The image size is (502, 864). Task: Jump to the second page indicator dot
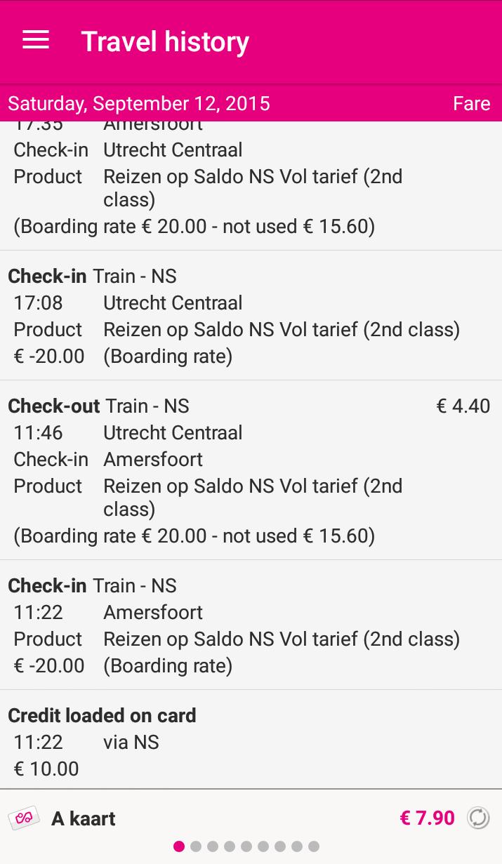196,846
